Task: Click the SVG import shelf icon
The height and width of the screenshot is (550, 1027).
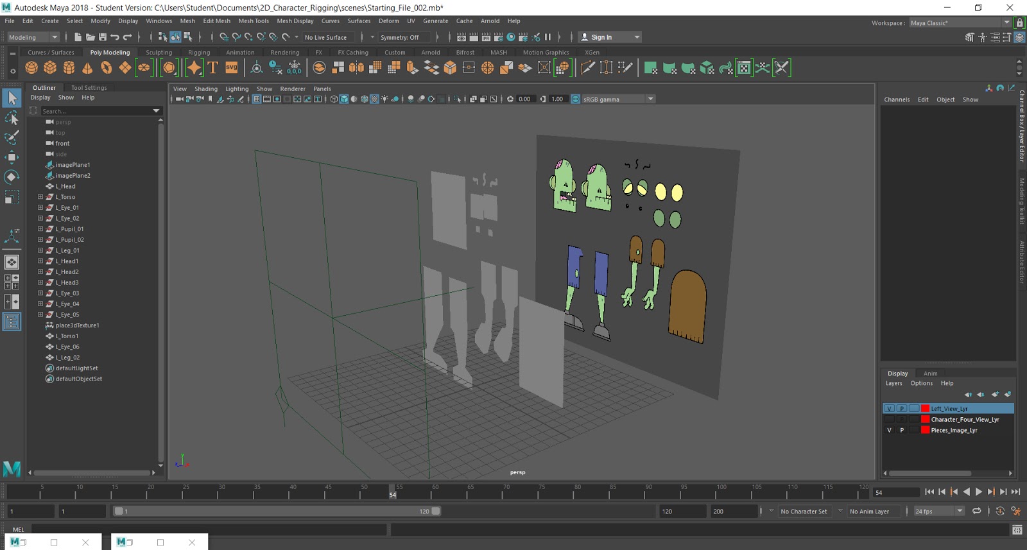Action: 232,67
